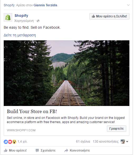Viewport: 136px width, 155px height.
Task: Click the Build Your Store on FB! headline
Action: pyautogui.click(x=32, y=112)
